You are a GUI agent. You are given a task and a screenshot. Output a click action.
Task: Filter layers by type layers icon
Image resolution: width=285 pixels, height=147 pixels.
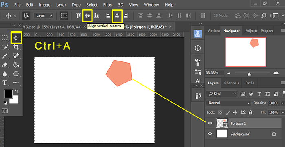[x=259, y=94]
